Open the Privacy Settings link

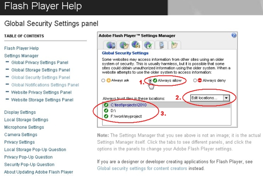coord(19,142)
